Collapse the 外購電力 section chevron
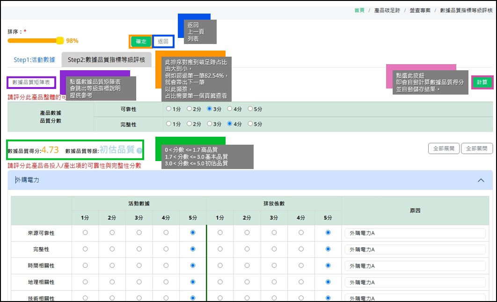Screen dimensions: 497x302 (480, 180)
